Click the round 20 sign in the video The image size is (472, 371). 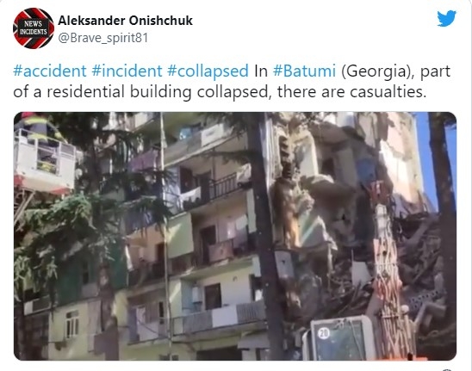324,333
